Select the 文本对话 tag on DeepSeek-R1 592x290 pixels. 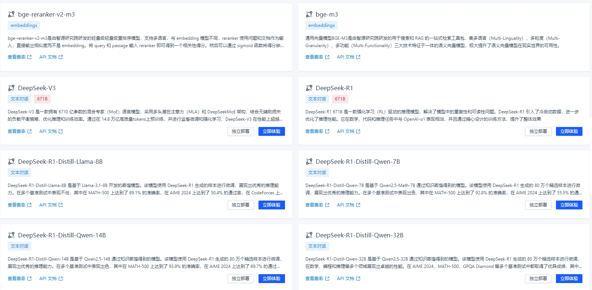317,99
